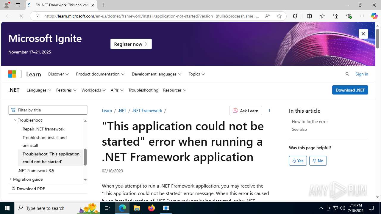Click the Microsoft logo
This screenshot has width=381, height=214.
(12, 74)
